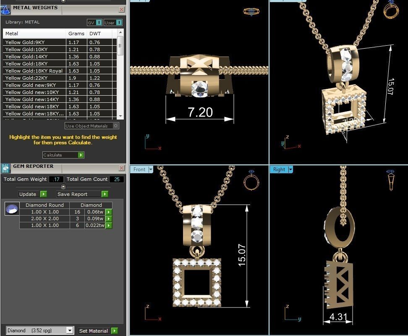This screenshot has height=336, width=408.
Task: Click green arrow for 0.06tw row
Action: pyautogui.click(x=108, y=212)
